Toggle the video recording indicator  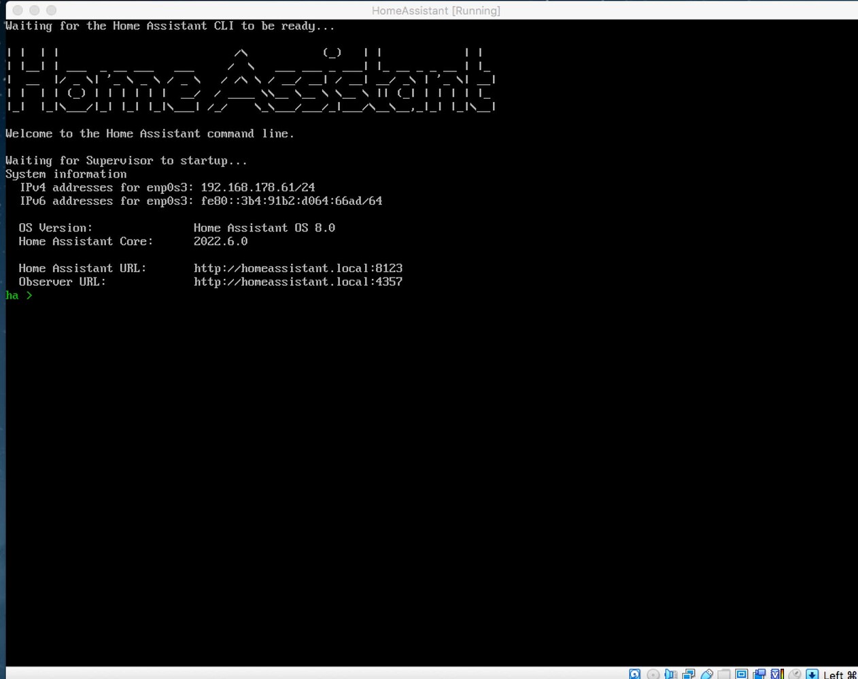click(x=759, y=674)
